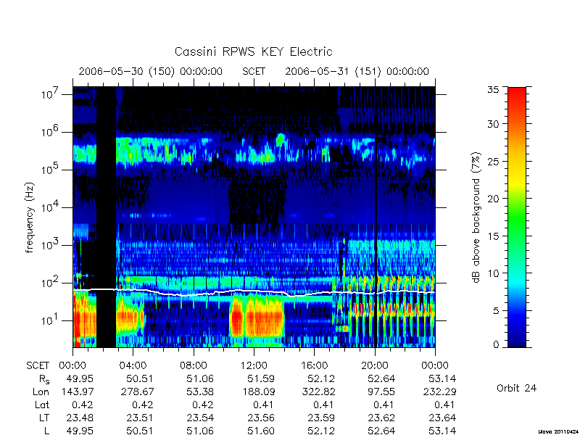Click the '30' colorbar tick label

point(493,123)
